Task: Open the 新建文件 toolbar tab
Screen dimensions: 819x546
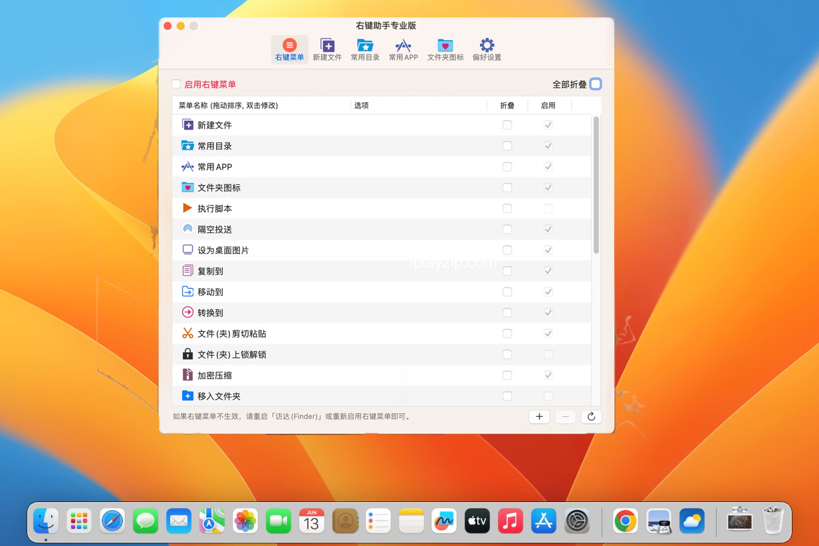Action: (327, 50)
